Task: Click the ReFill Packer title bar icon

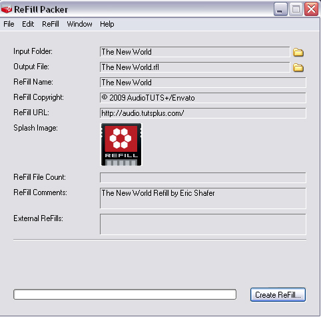Action: click(7, 9)
